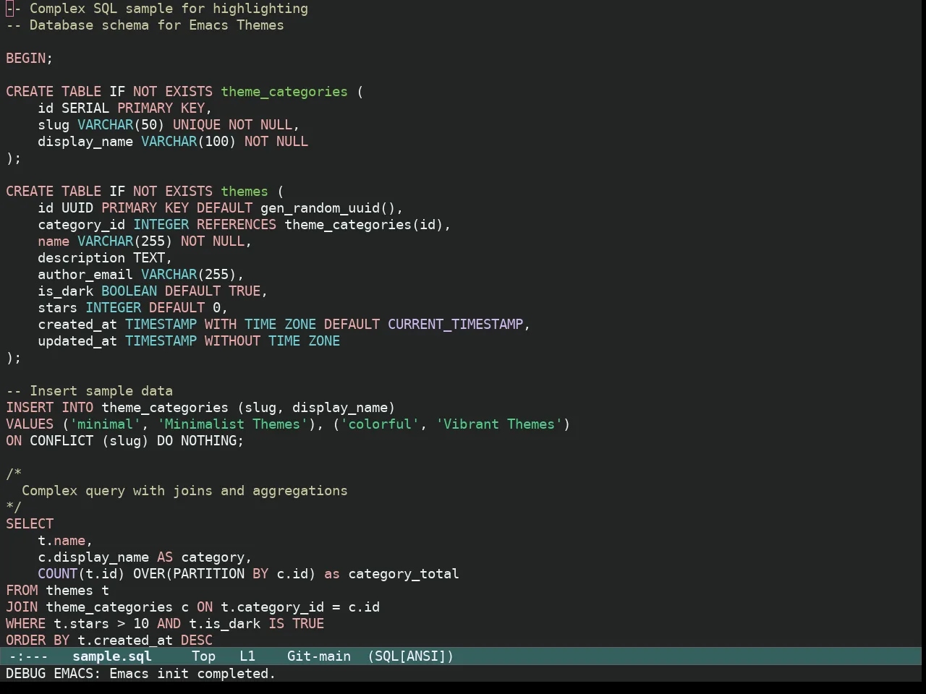The image size is (926, 694).
Task: Click the WHERE keyword
Action: [x=26, y=624]
